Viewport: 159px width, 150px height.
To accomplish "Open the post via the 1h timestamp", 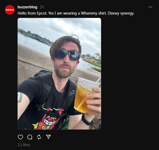I will coord(42,7).
